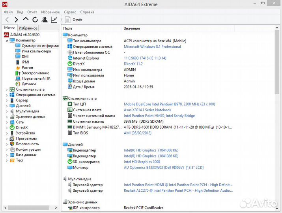Open the Справка menu
Viewport: 282px width, 213px height.
pos(87,12)
